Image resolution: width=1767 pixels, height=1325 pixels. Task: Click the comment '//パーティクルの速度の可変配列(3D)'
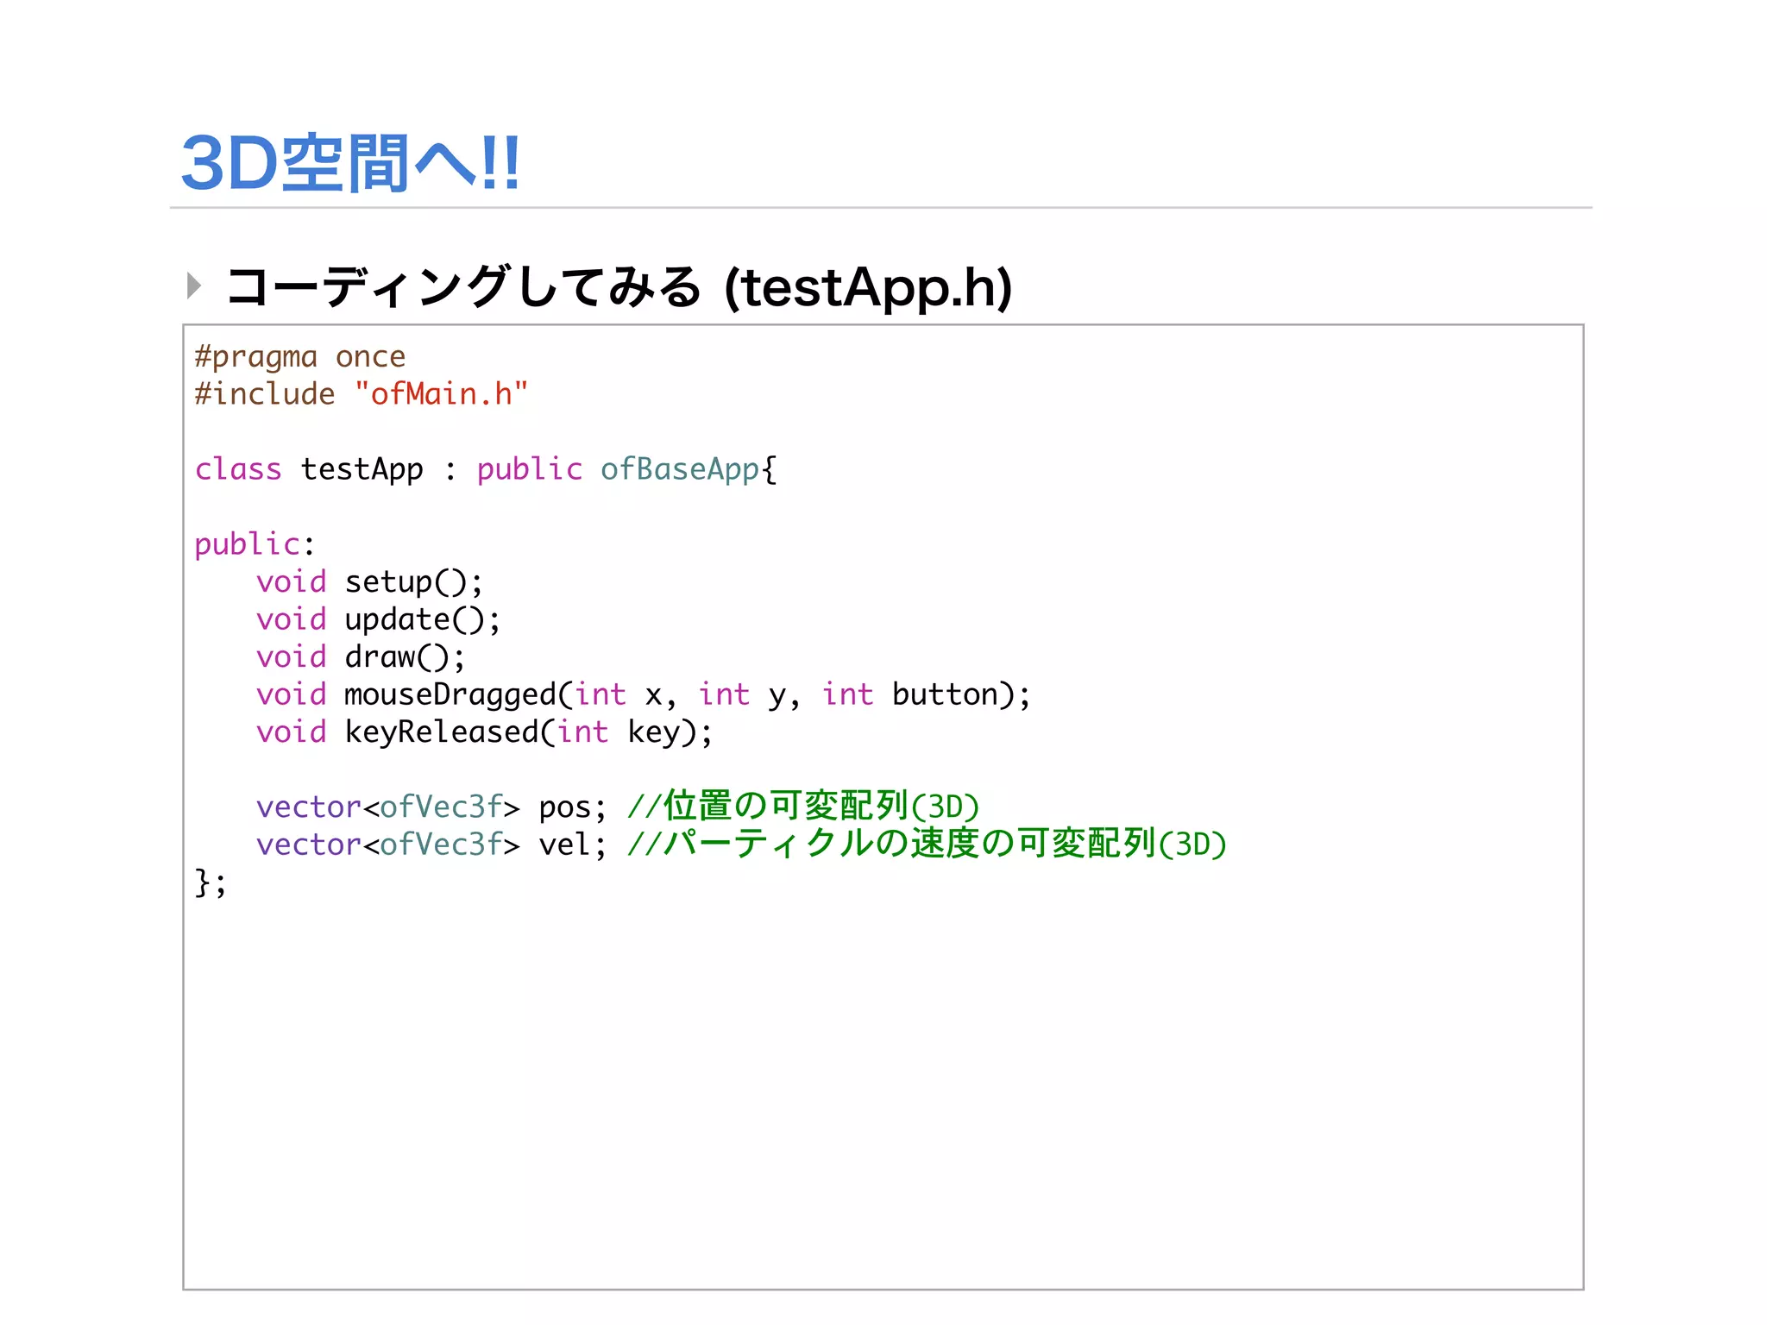point(927,845)
